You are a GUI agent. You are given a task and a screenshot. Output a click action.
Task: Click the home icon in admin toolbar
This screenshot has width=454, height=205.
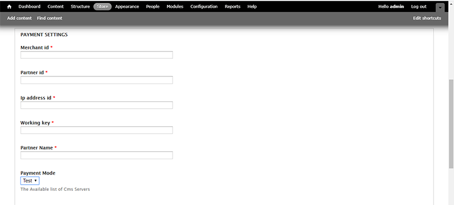pos(9,7)
